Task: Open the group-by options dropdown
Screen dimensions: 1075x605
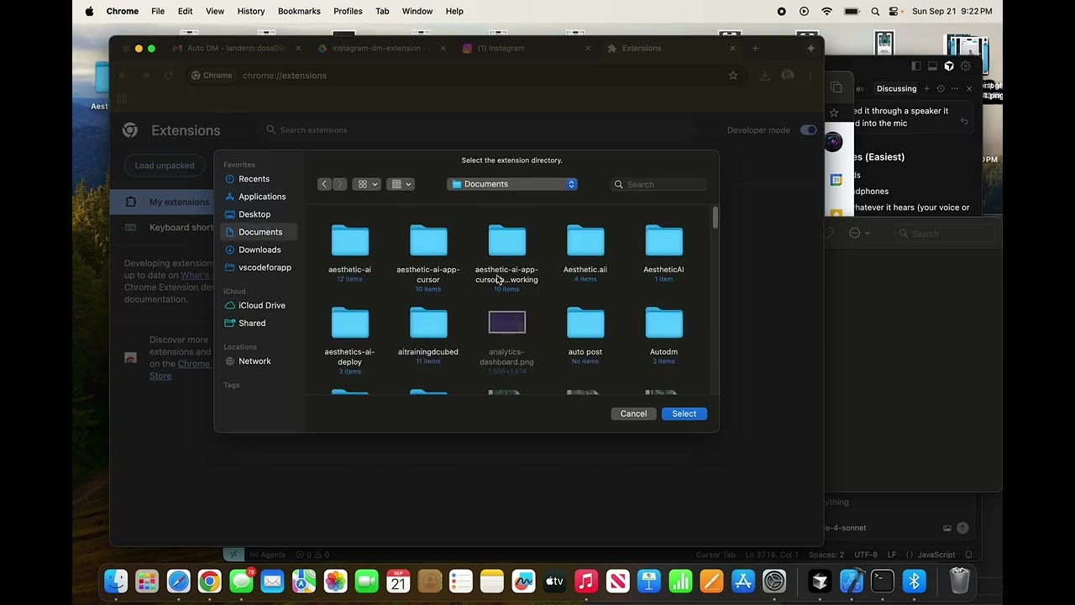Action: [401, 184]
